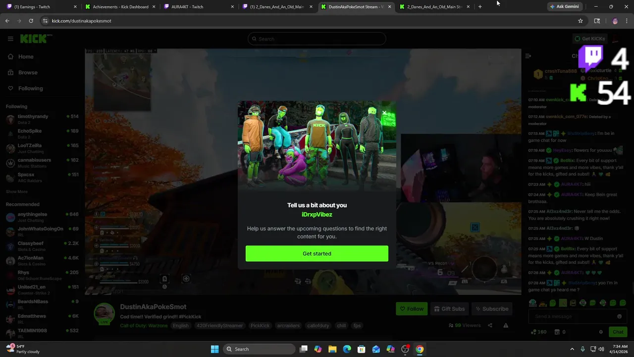Open LooTZeiRa channel
The width and height of the screenshot is (634, 357).
coord(42,148)
